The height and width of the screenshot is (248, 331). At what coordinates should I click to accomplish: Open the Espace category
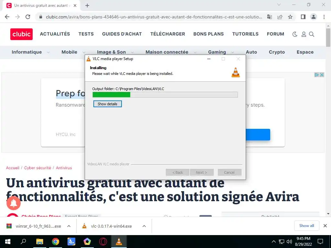pyautogui.click(x=305, y=52)
